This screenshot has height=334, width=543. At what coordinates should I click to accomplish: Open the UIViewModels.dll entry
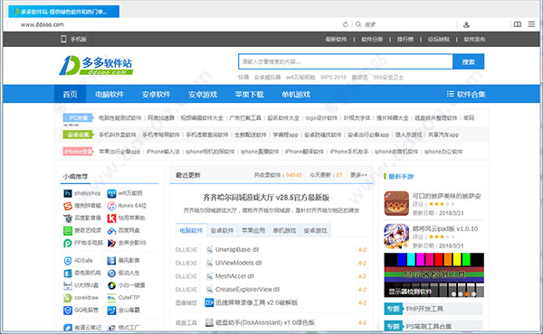pyautogui.click(x=238, y=263)
